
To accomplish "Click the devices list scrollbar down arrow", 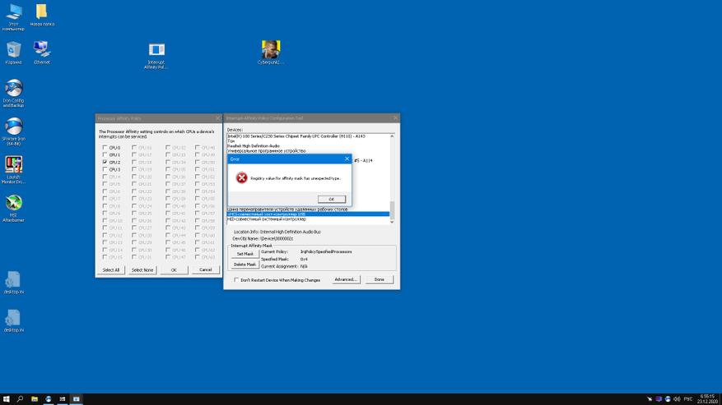I will (392, 221).
